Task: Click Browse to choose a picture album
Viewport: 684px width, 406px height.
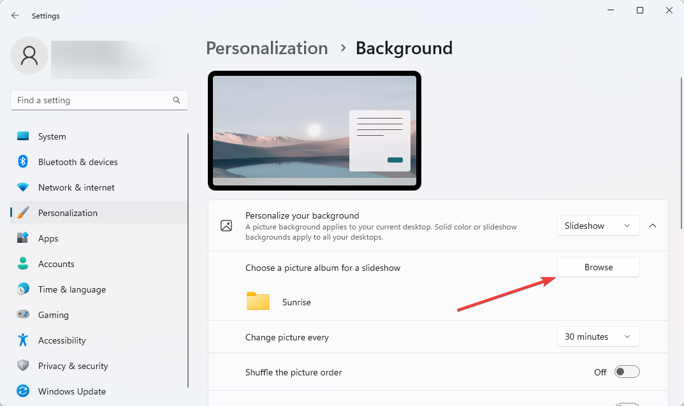Action: click(x=598, y=267)
